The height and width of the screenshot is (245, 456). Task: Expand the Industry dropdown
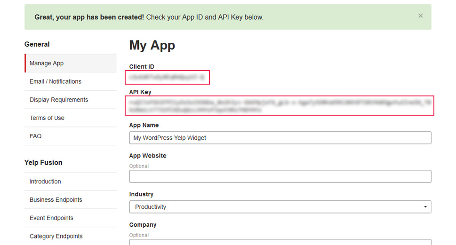280,207
